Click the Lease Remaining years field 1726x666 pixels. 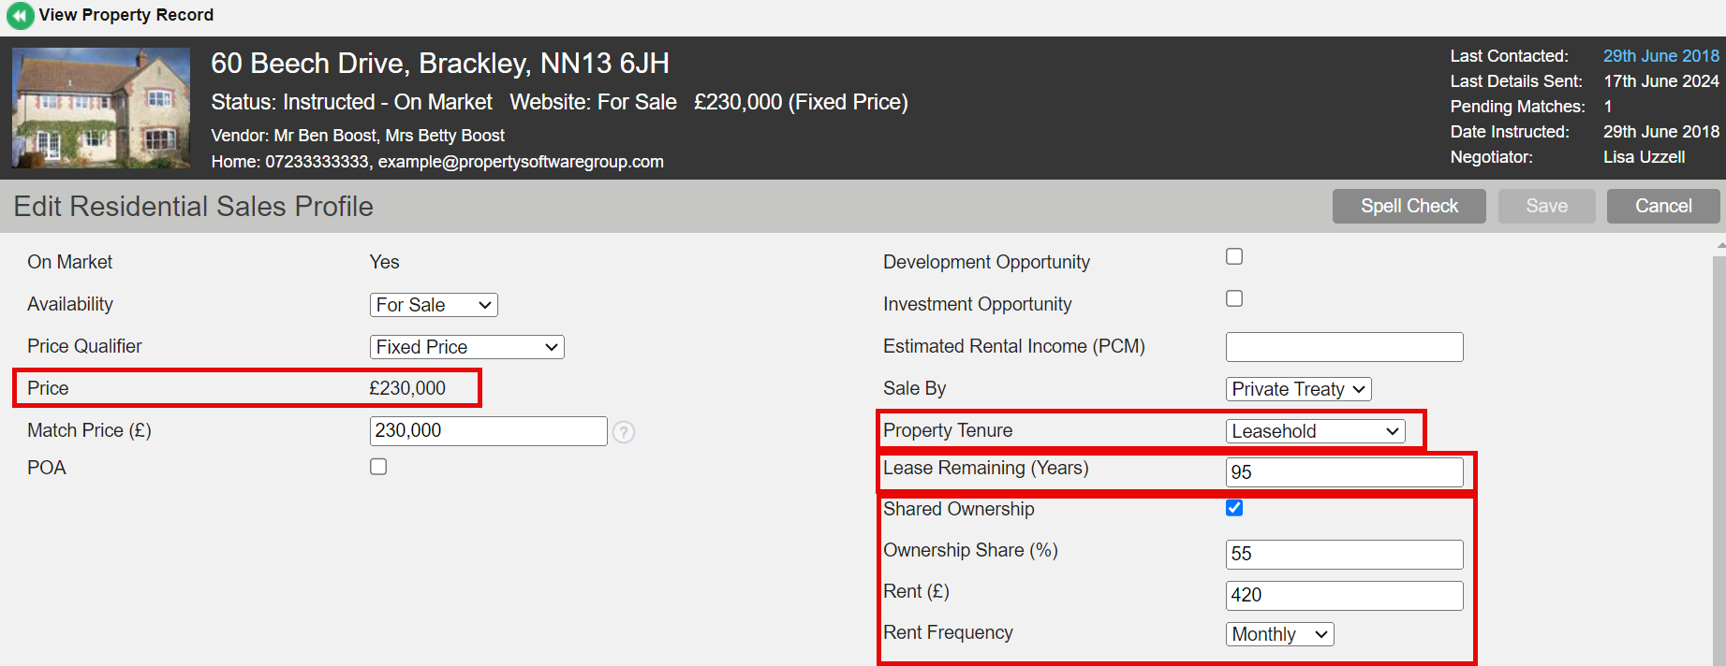[1344, 472]
